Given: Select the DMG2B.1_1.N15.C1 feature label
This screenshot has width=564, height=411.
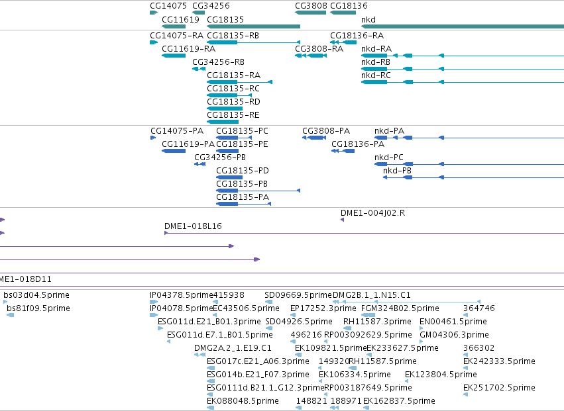Looking at the screenshot, I should click(x=372, y=295).
